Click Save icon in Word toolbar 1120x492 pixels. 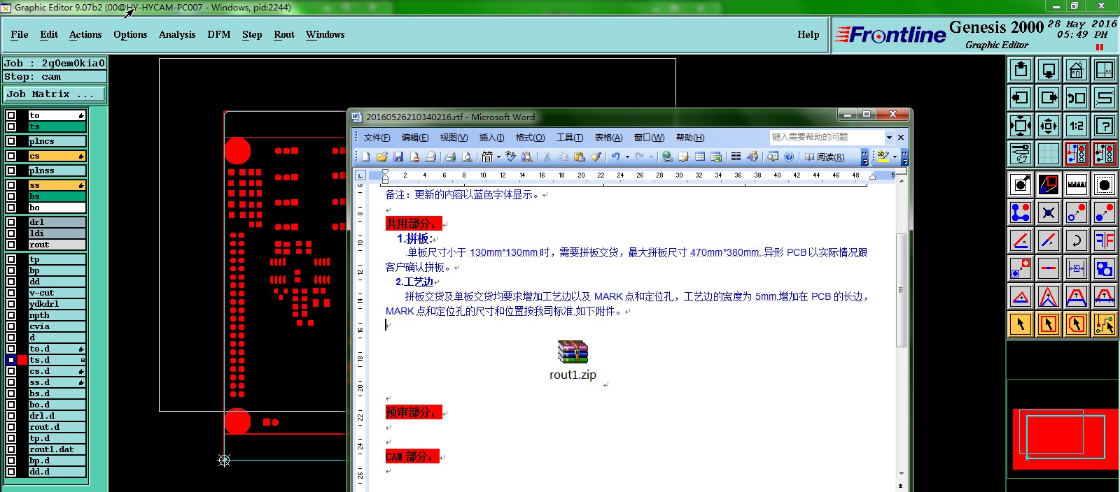pos(398,157)
